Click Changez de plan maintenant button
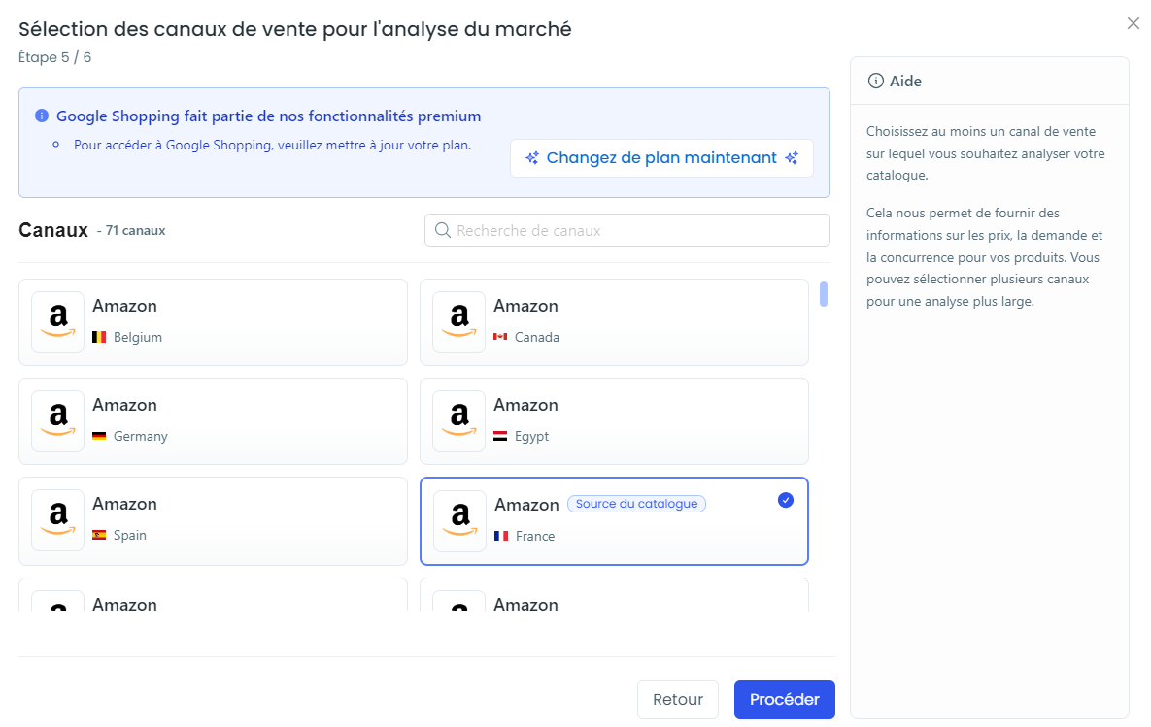The height and width of the screenshot is (727, 1151). coord(662,157)
